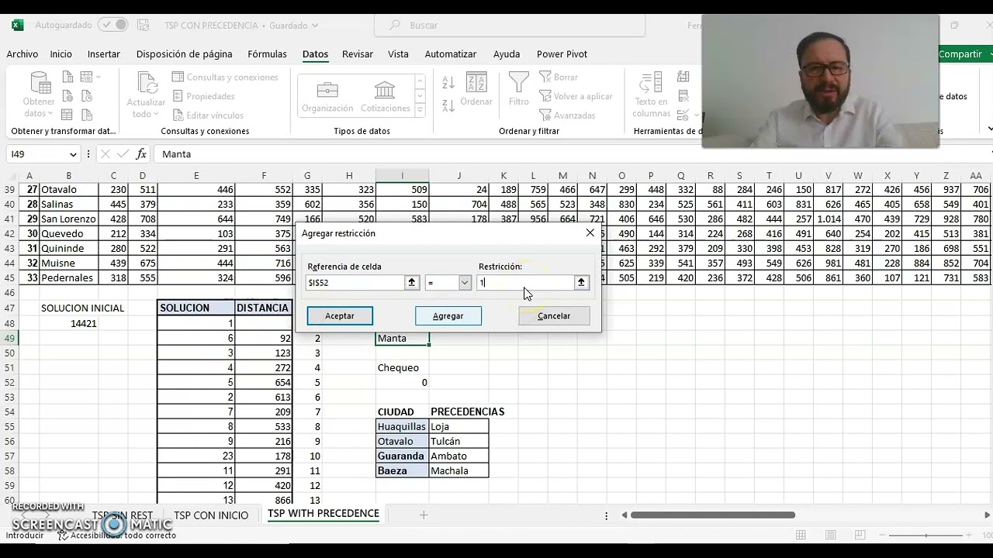Click the scroll right arrow of horizontal scrollbar
This screenshot has width=993, height=558.
coord(987,515)
